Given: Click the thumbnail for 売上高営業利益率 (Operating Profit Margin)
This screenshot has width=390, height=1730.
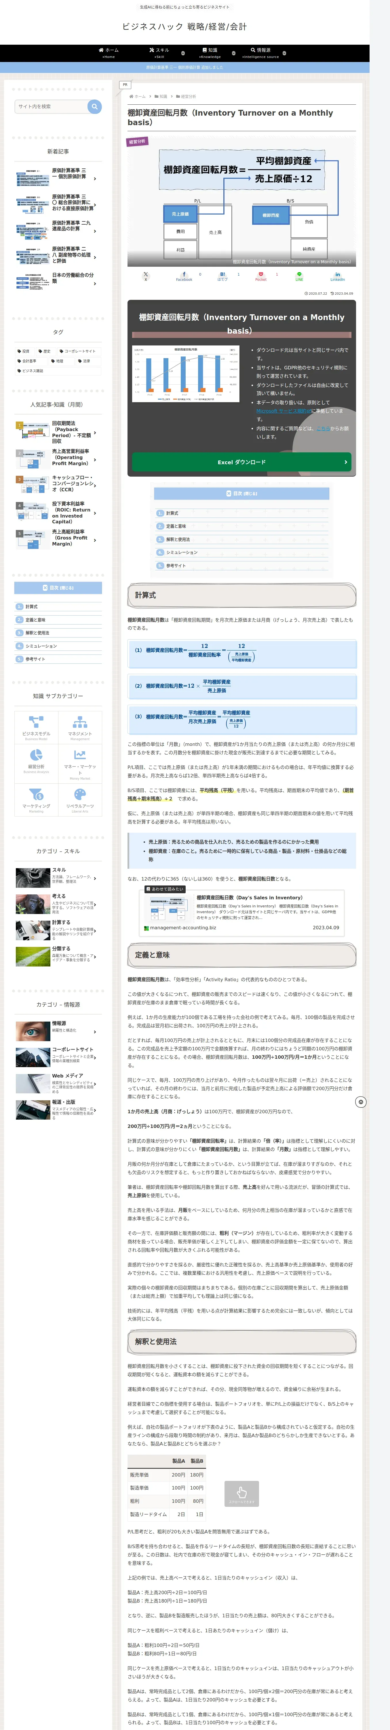Looking at the screenshot, I should tap(32, 459).
